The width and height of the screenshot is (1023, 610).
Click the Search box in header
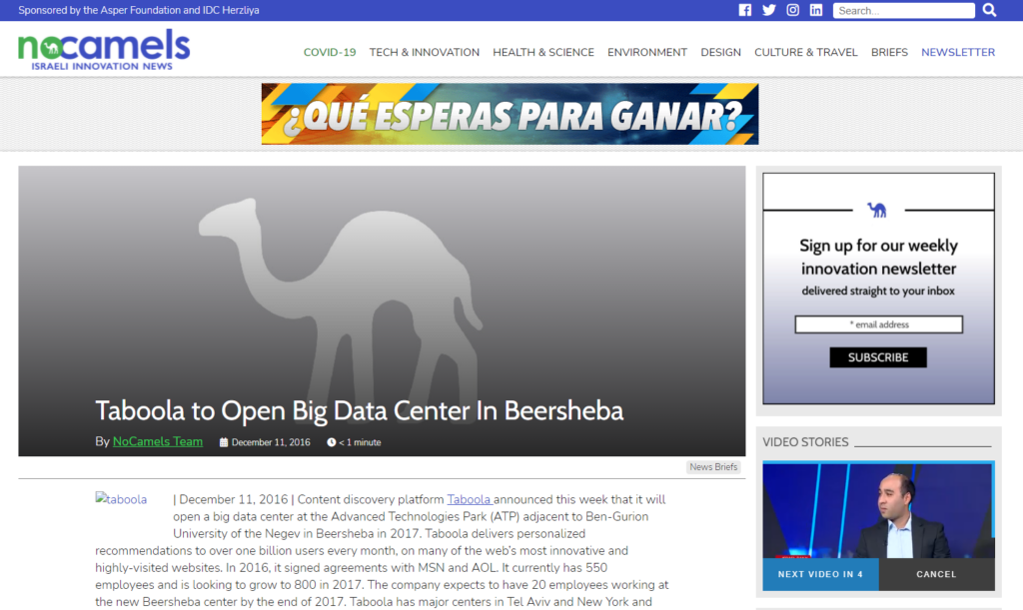click(903, 11)
